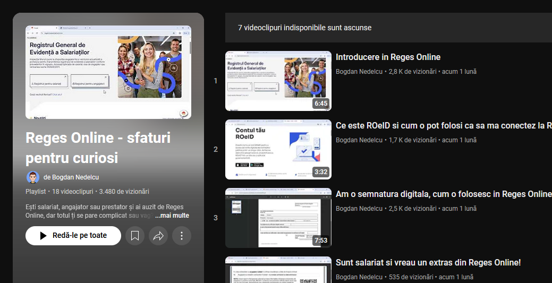Click the digital signature video thumbnail
The width and height of the screenshot is (552, 283).
pos(278,218)
